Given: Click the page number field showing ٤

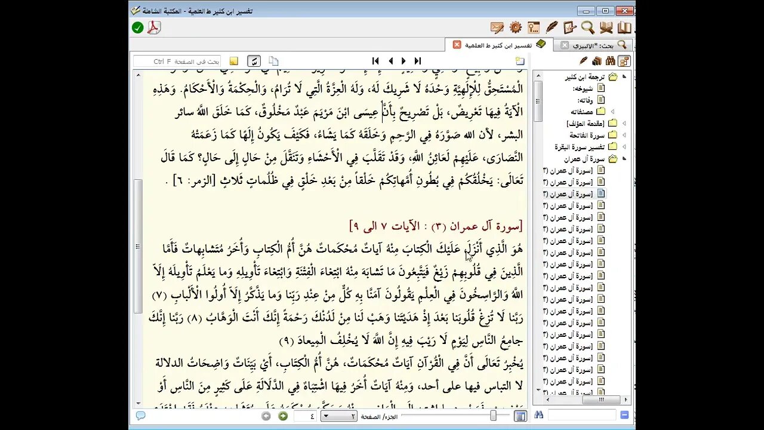Looking at the screenshot, I should click(306, 416).
